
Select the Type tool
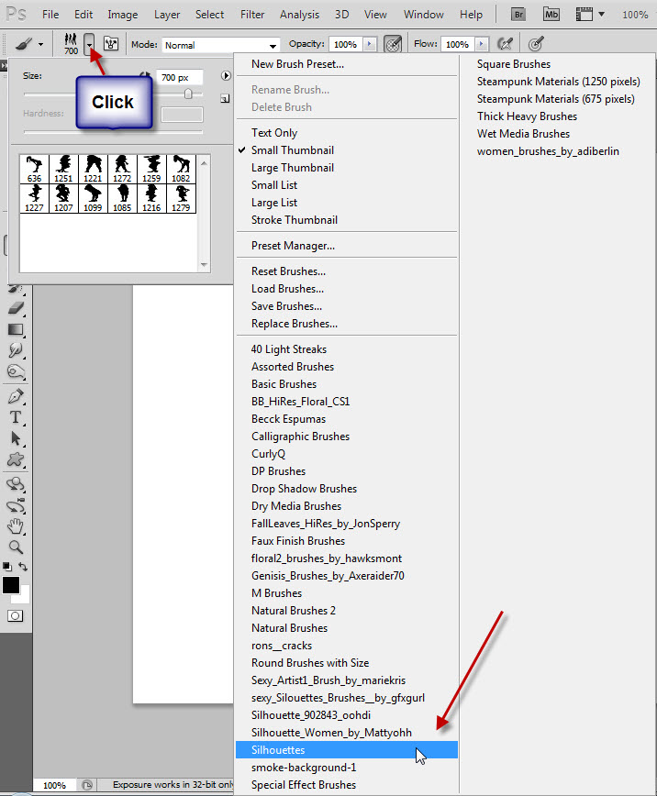tap(16, 417)
